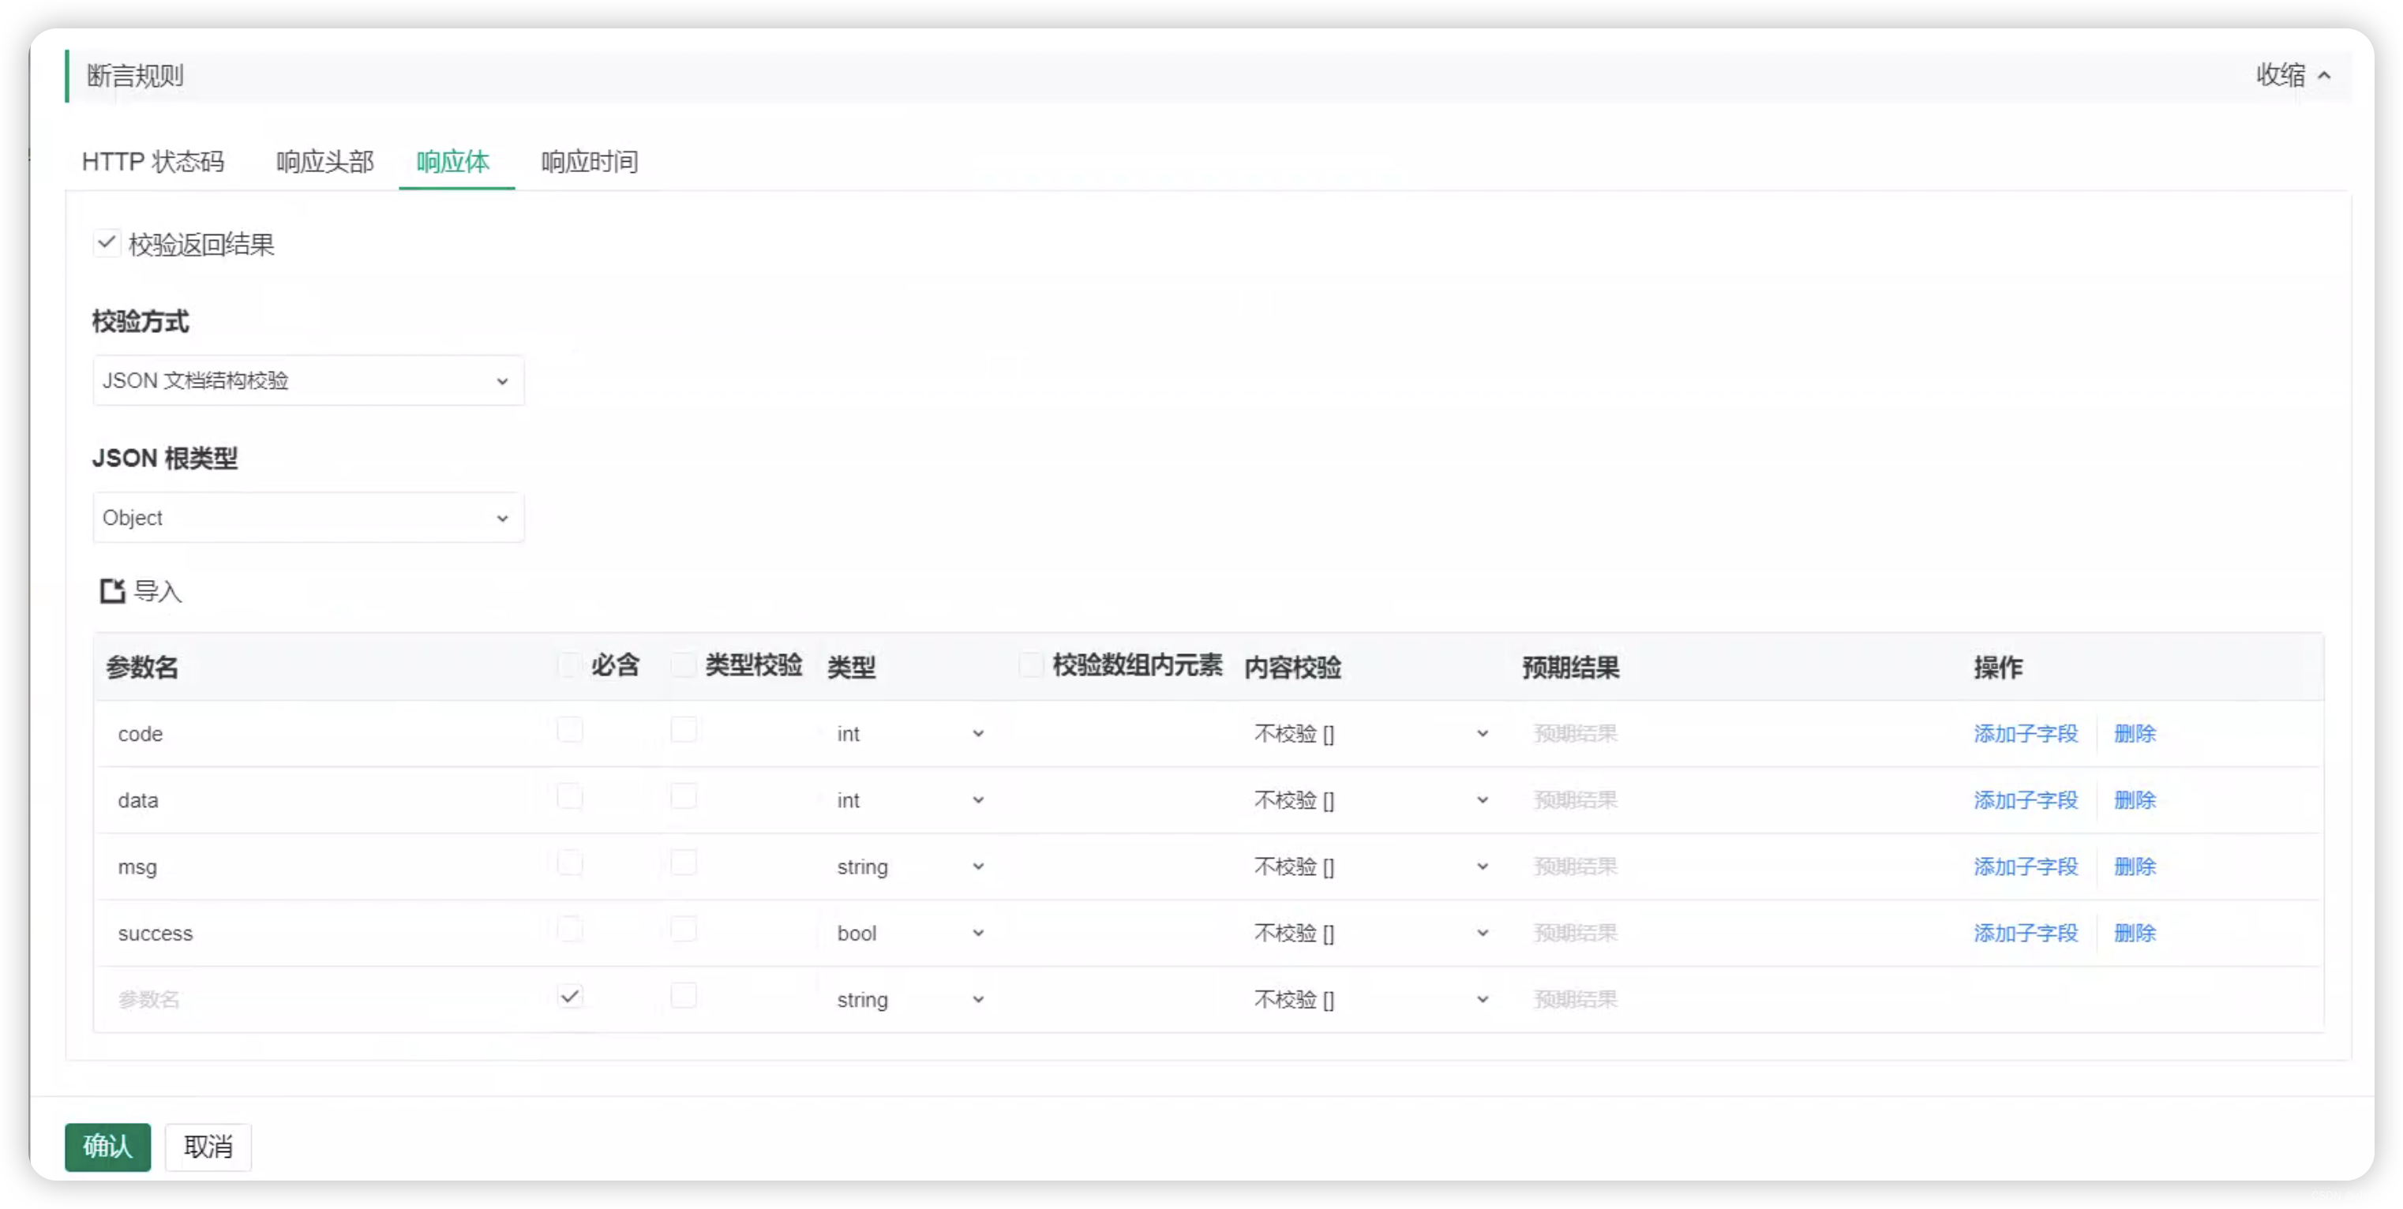2403x1209 pixels.
Task: Go to the 响应时间 tab
Action: [x=590, y=162]
